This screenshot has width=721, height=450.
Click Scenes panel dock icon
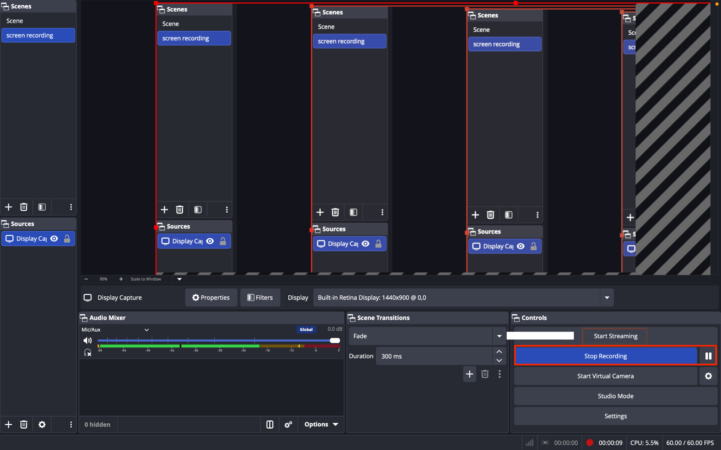click(5, 6)
